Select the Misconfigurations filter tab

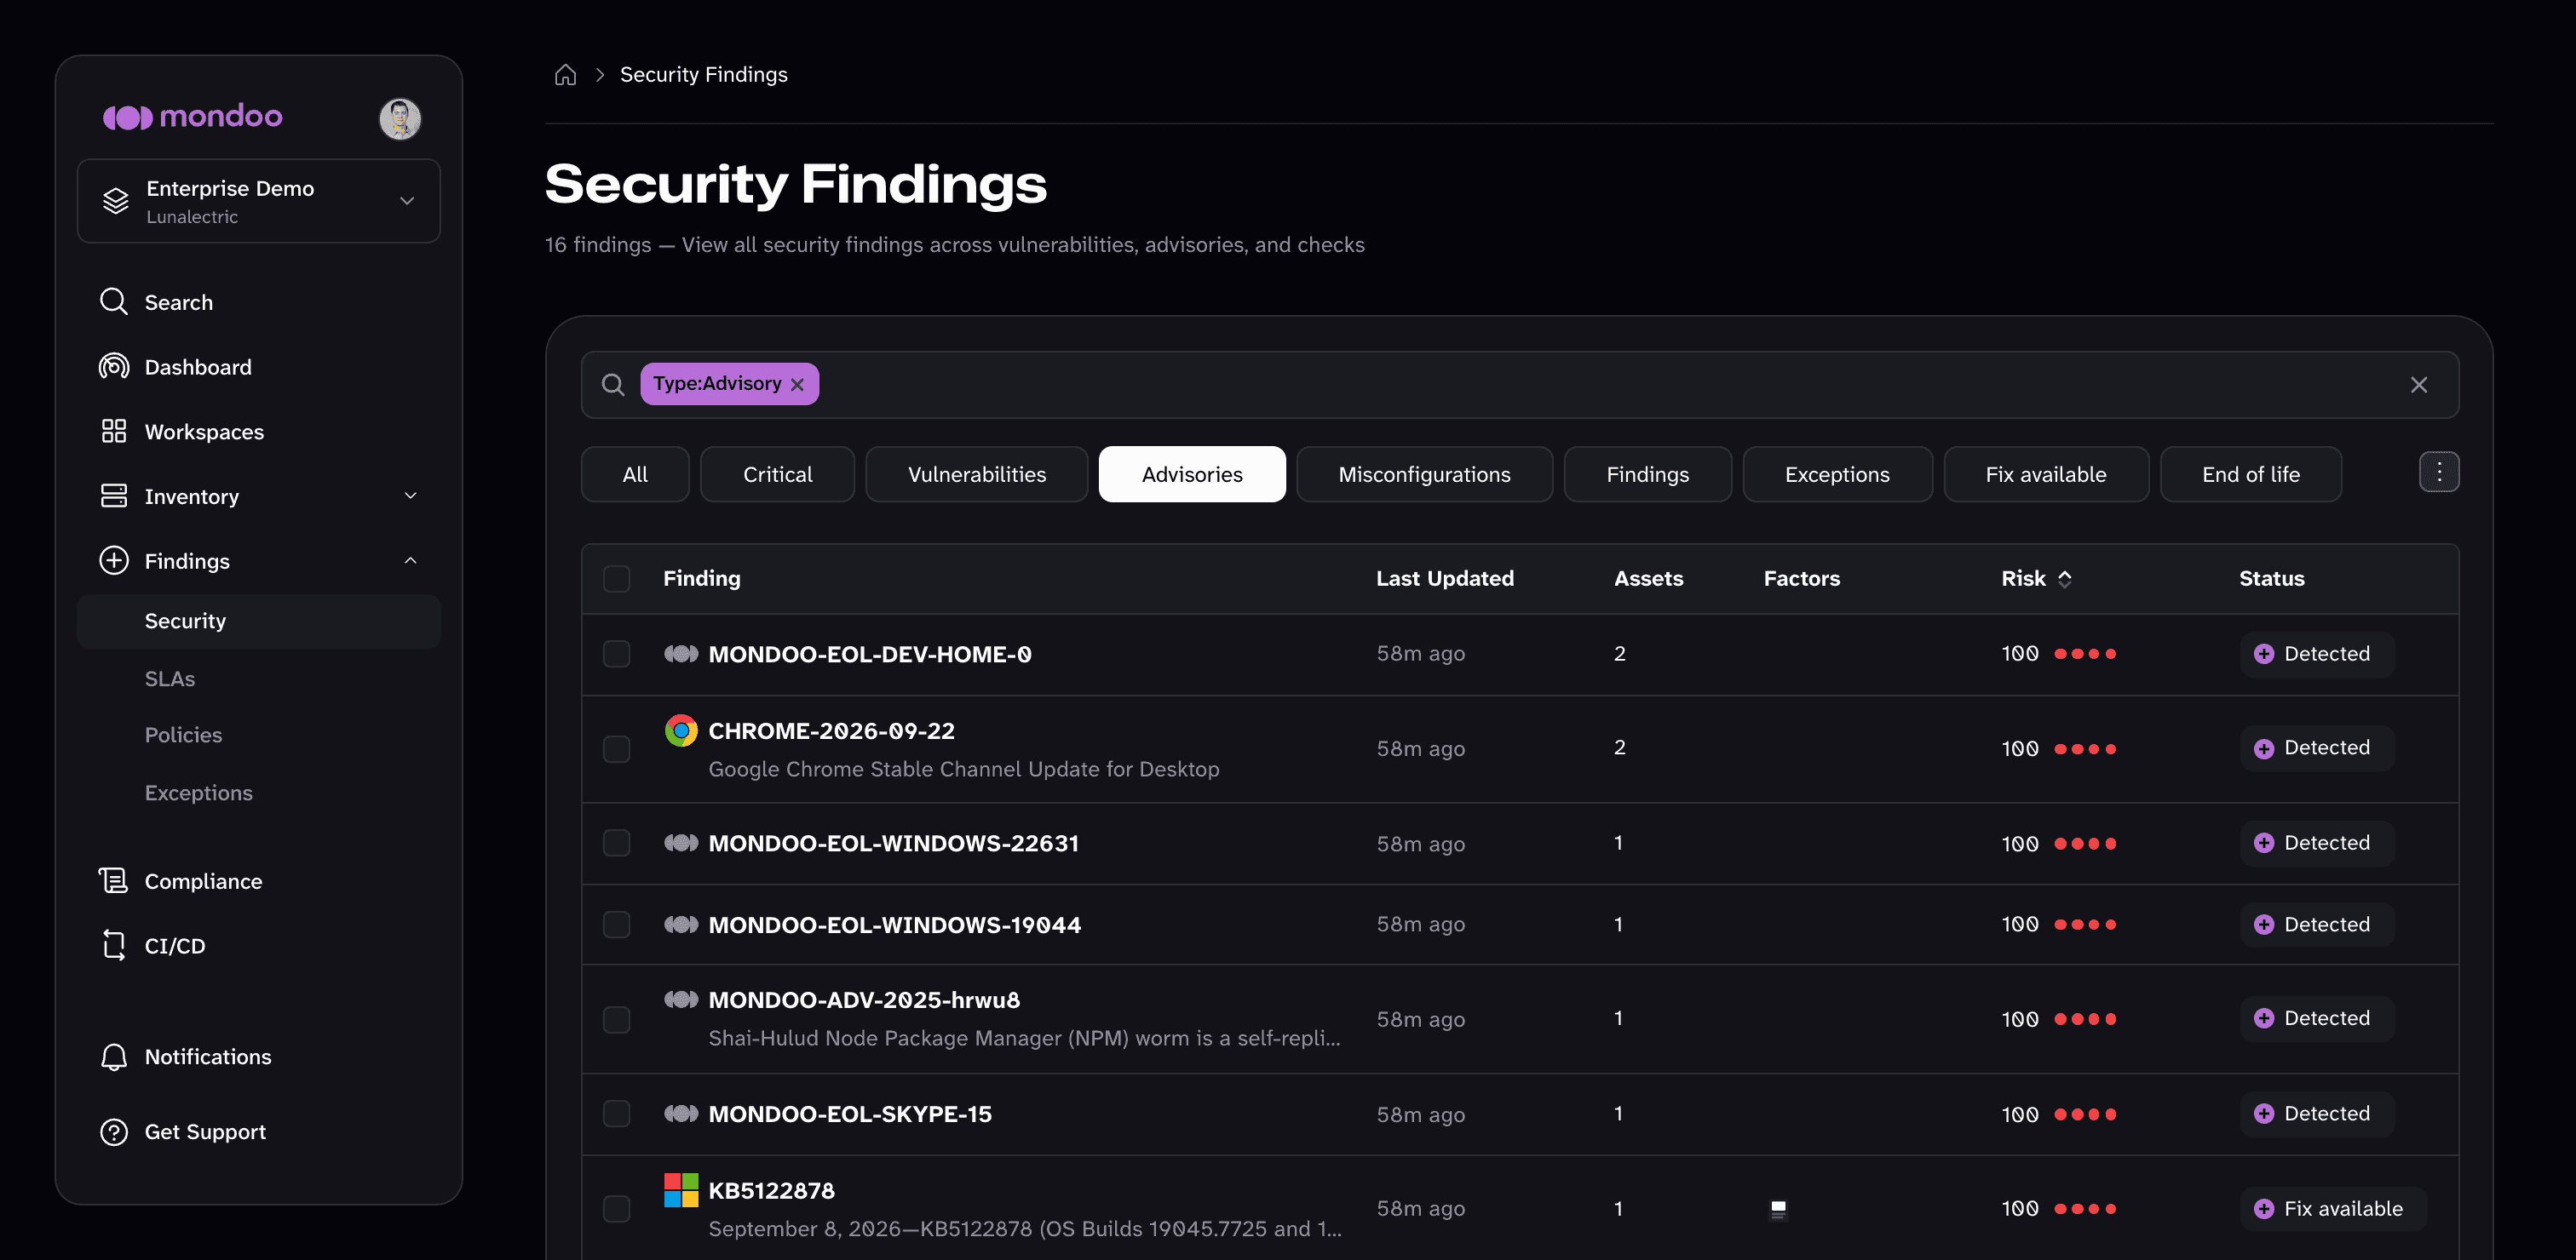coord(1424,474)
